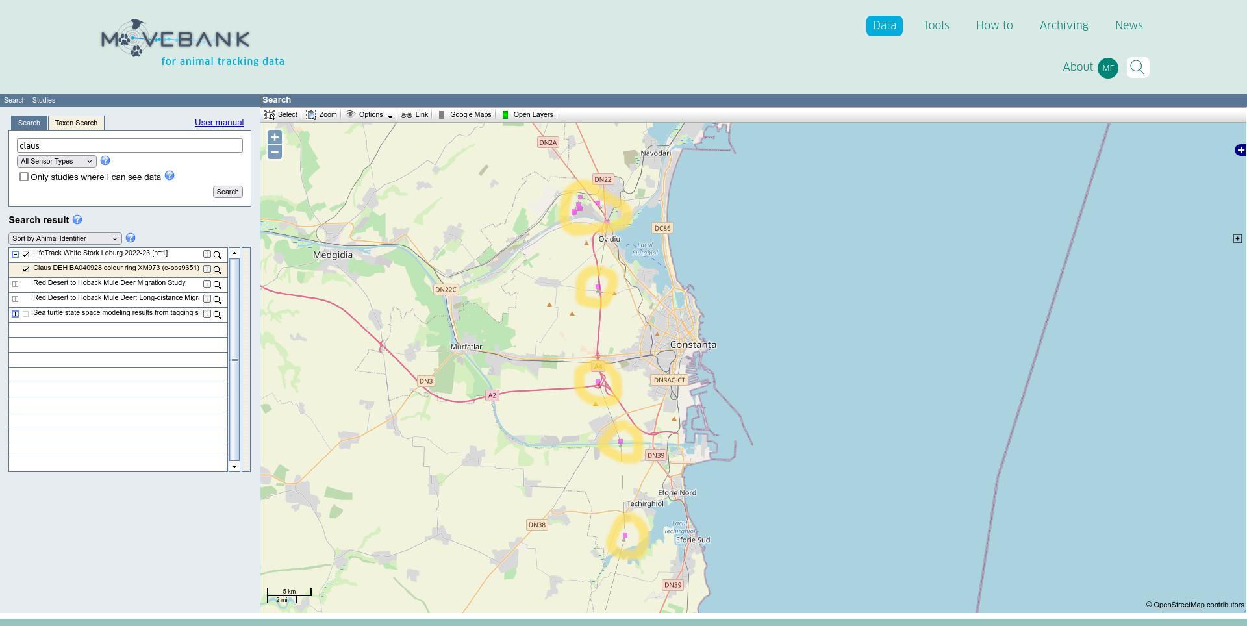
Task: Click the MF user account avatar
Action: tap(1108, 68)
